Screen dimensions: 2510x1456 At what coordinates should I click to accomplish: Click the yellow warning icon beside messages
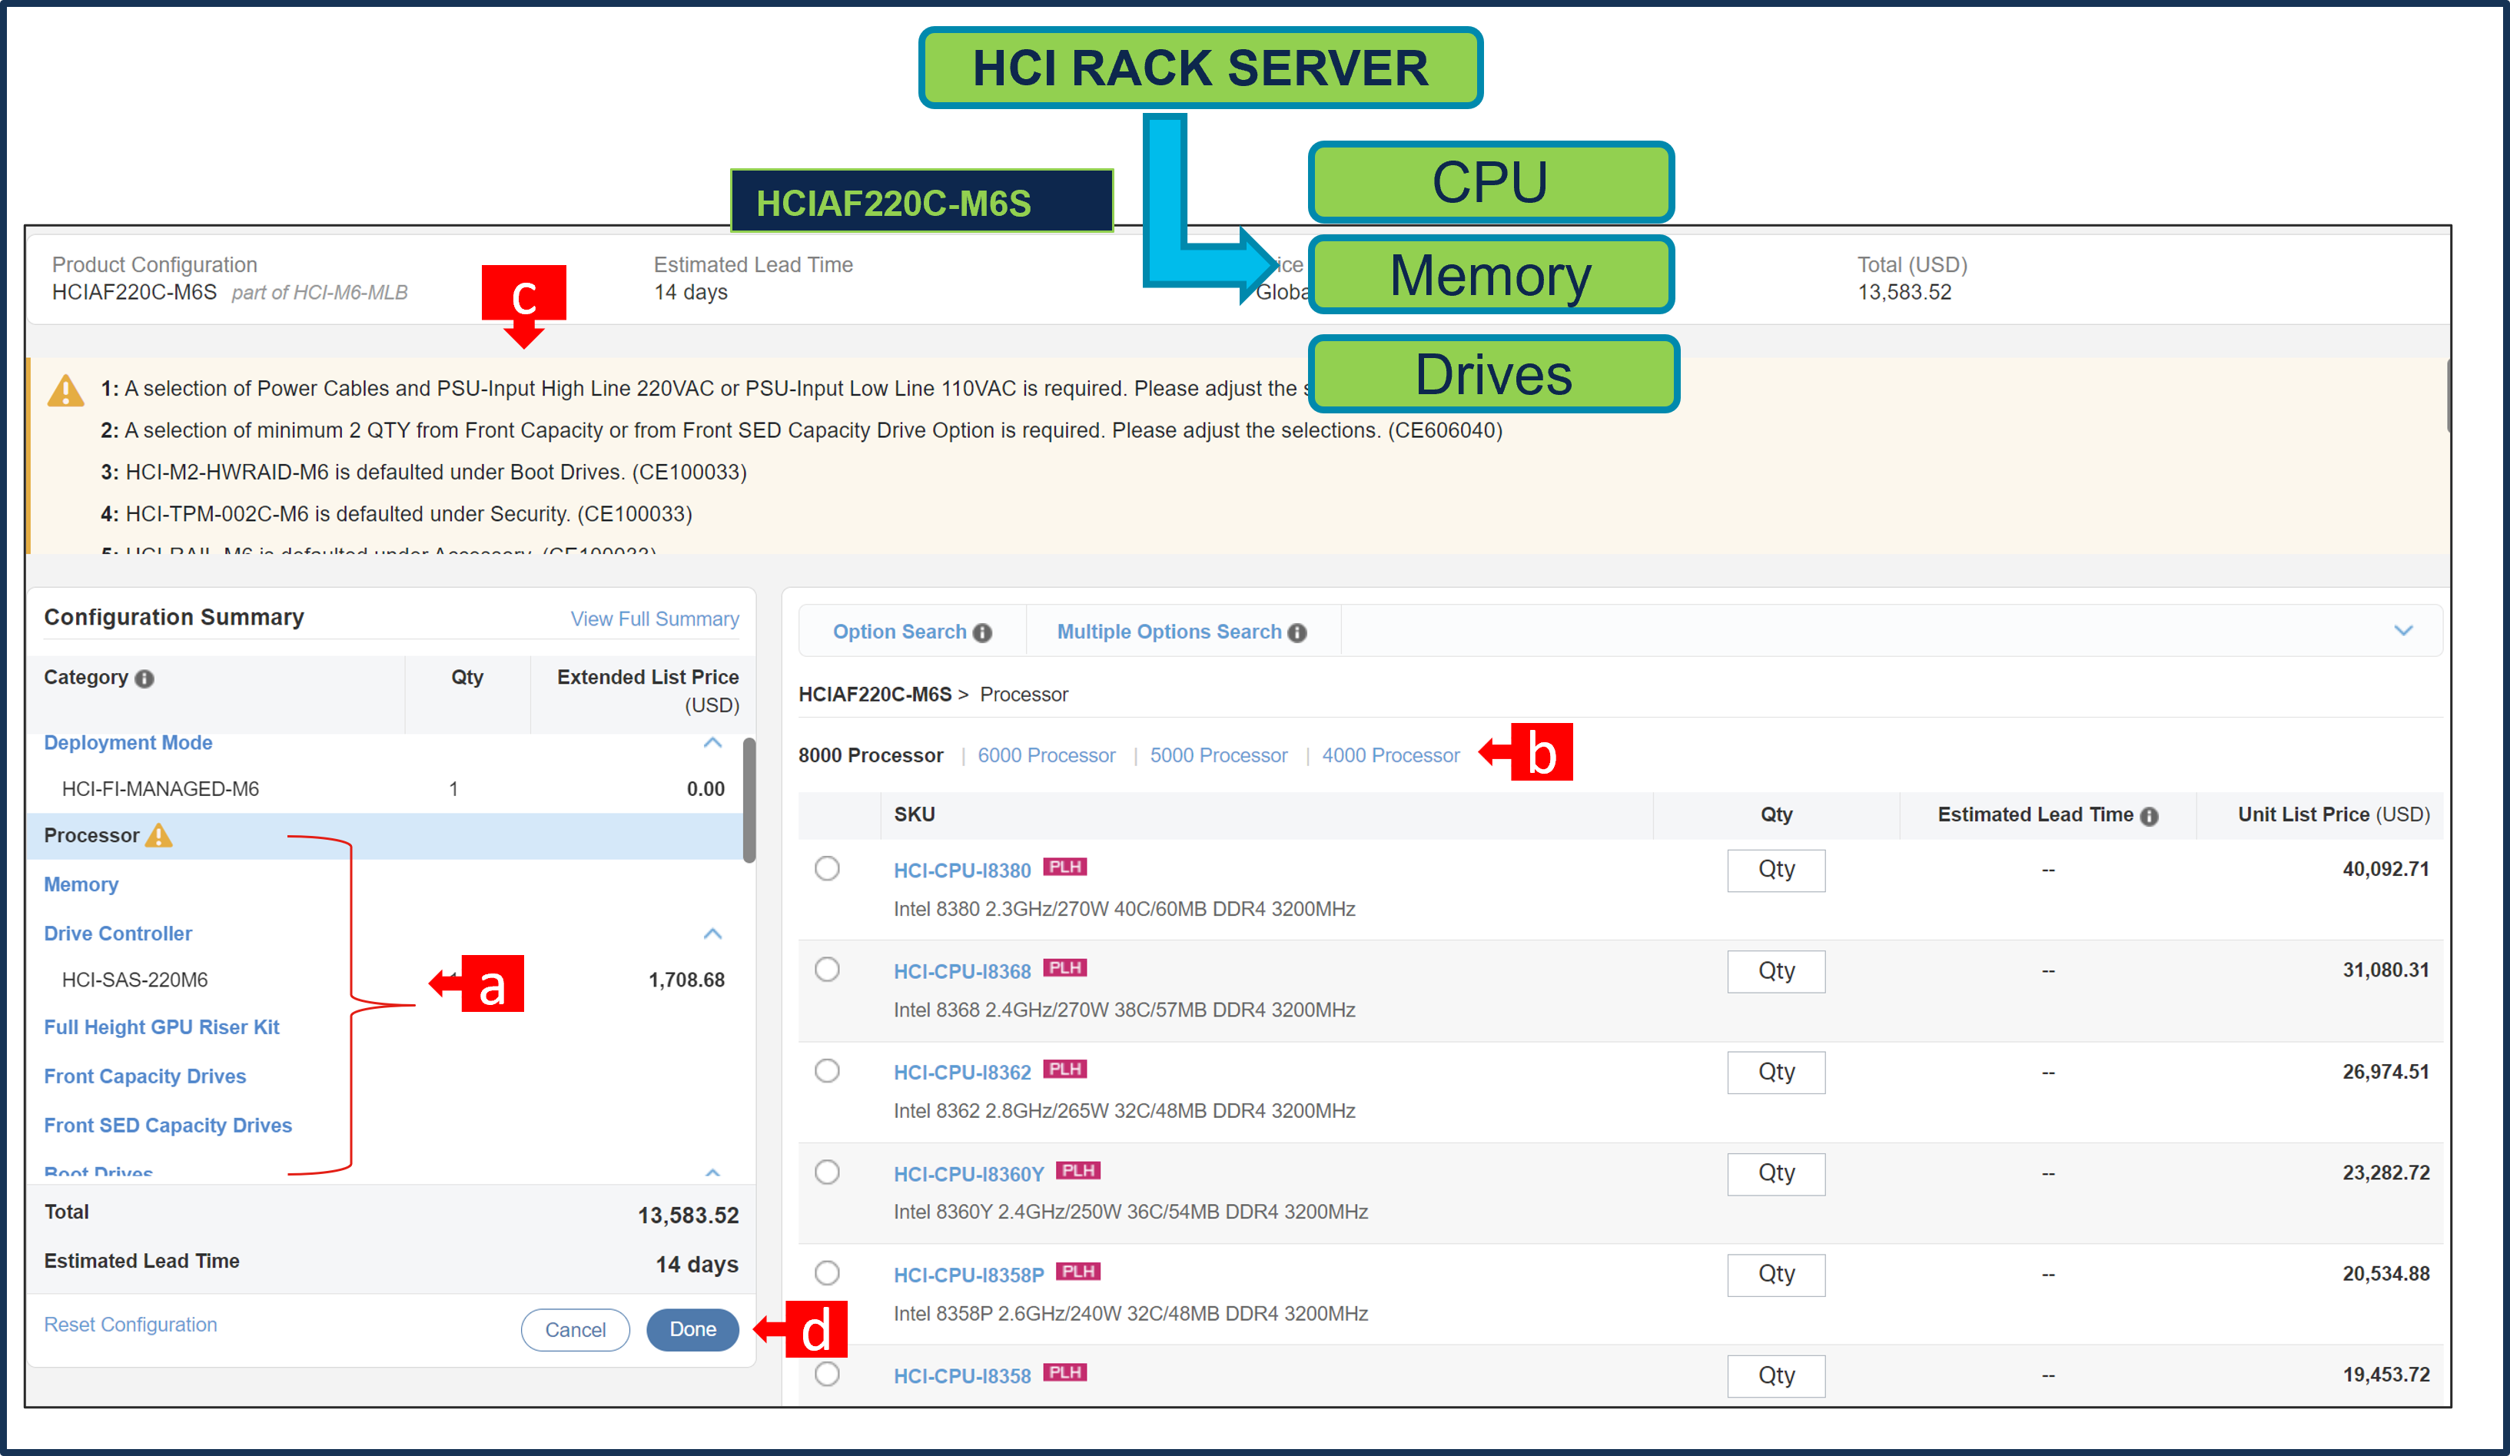click(x=66, y=390)
